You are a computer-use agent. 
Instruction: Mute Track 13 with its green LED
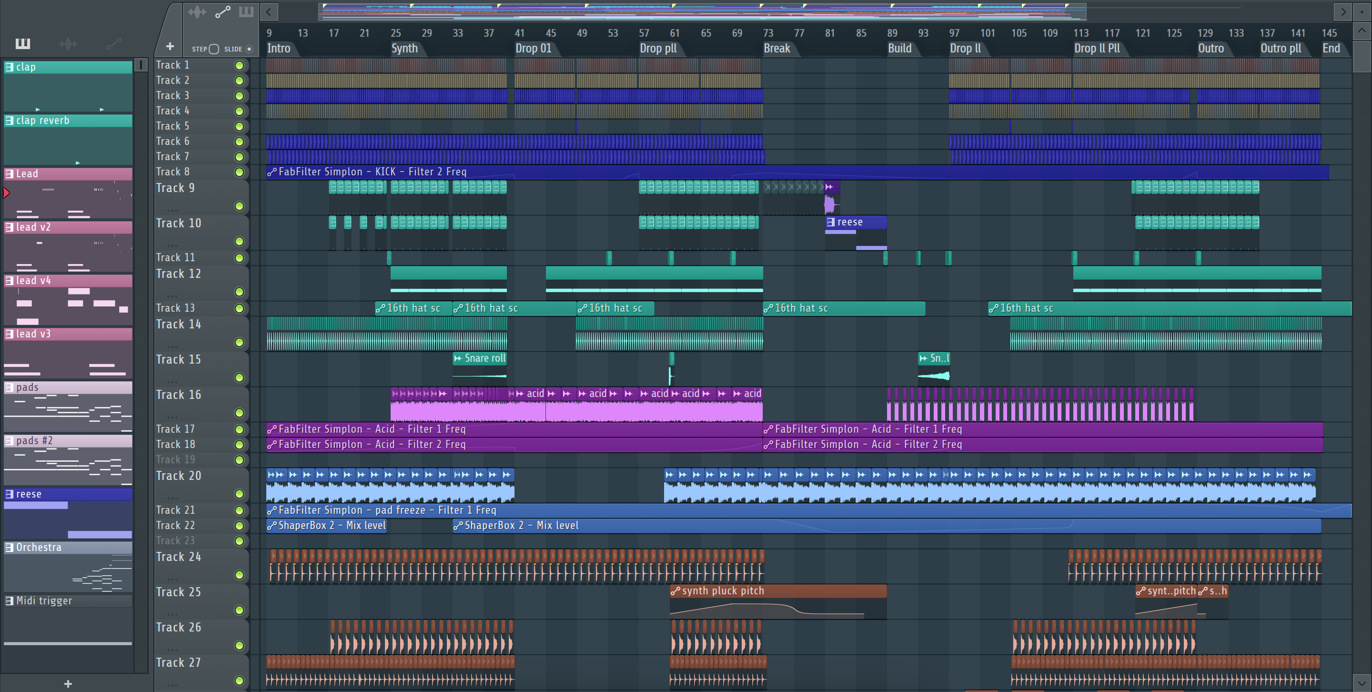coord(239,308)
